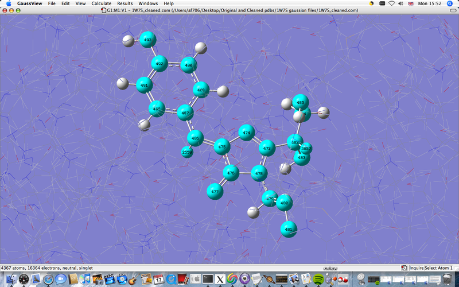Open TextEdit from the Dock
This screenshot has width=459, height=287.
pos(257,279)
